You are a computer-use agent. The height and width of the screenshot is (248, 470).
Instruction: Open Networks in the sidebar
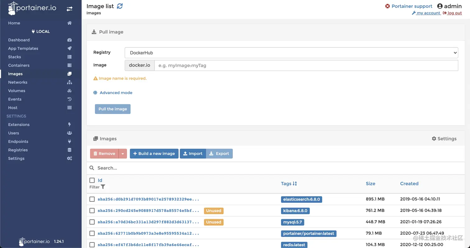pyautogui.click(x=18, y=82)
